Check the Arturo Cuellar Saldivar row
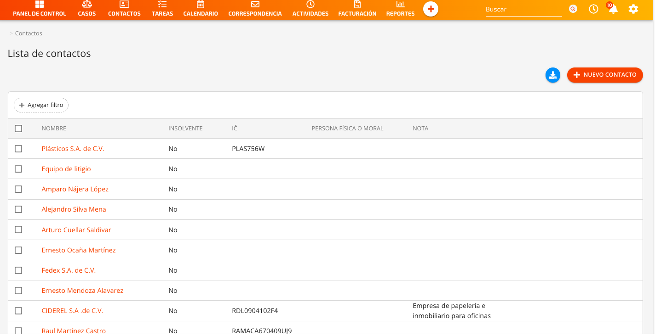 click(x=18, y=230)
